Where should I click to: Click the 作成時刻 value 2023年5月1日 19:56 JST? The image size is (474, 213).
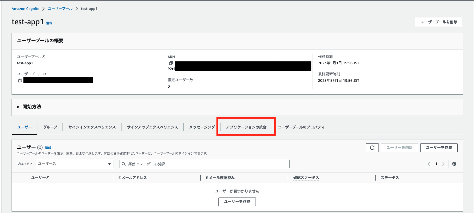[x=338, y=63]
